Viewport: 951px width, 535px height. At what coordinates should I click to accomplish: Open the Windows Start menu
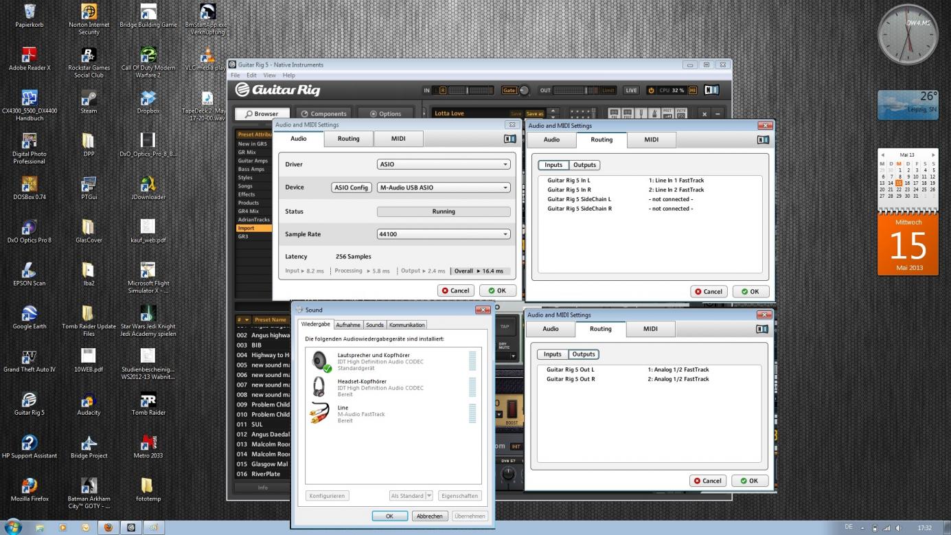(13, 527)
